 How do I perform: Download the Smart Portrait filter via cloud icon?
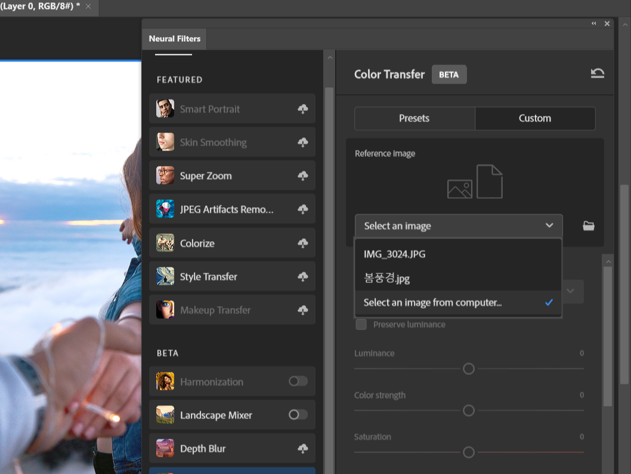[302, 109]
